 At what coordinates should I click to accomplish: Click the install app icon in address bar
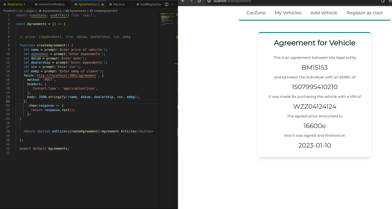tap(383, 1)
